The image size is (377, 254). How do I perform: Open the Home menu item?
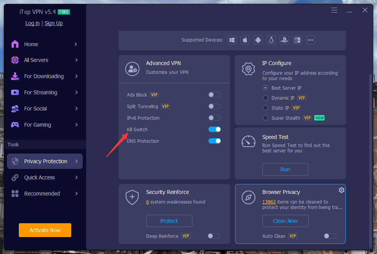click(45, 44)
